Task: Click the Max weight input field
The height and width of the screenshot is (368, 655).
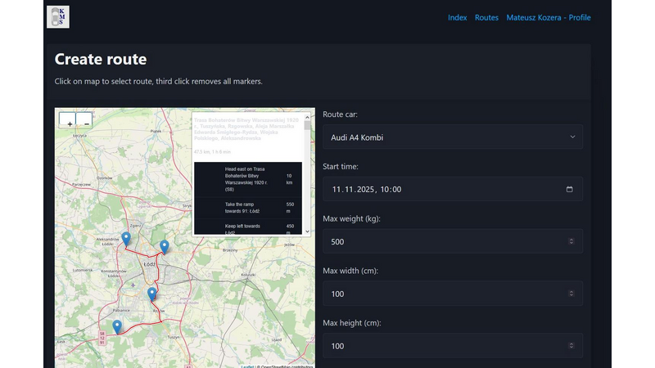Action: pos(442,241)
